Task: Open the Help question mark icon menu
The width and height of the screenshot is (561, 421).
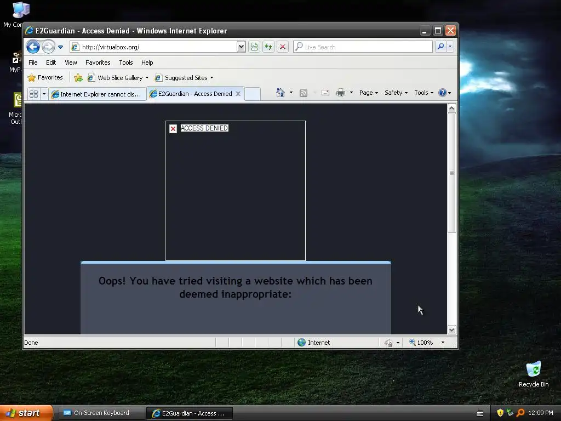Action: 445,93
